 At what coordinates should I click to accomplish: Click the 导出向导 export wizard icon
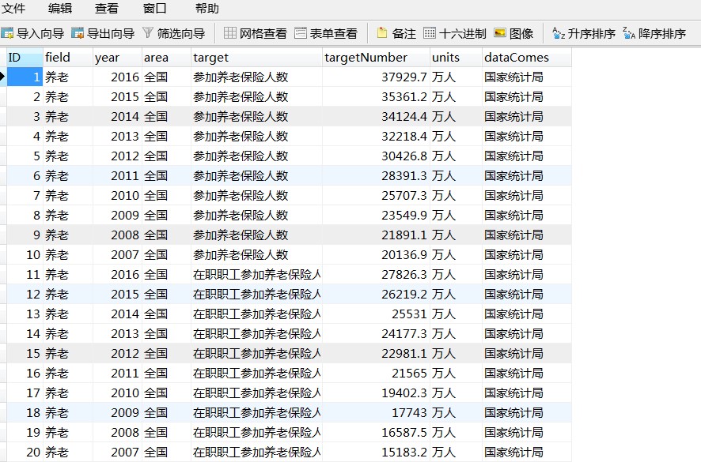click(x=78, y=33)
